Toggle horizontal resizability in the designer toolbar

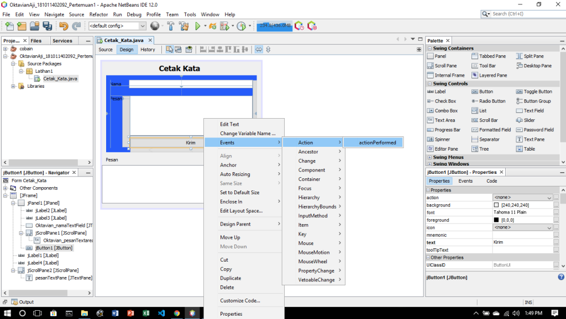point(259,49)
